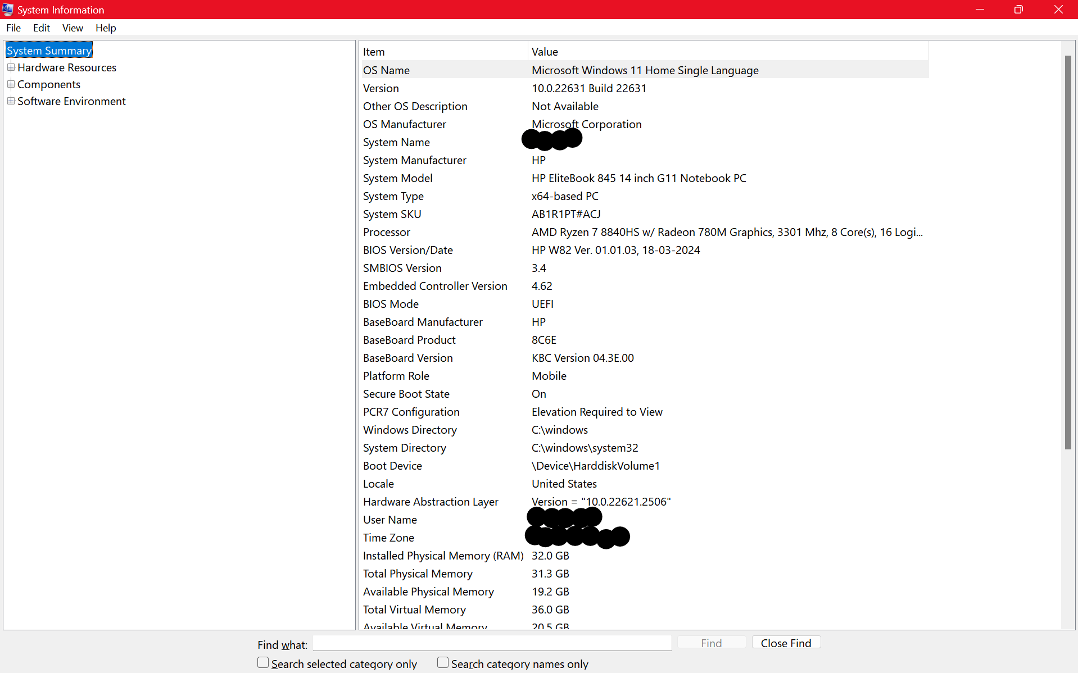The width and height of the screenshot is (1078, 673).
Task: Open the Help menu
Action: [106, 28]
